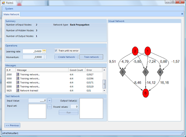This screenshot has width=186, height=137.
Task: Click the 0,88 weight label
Action: pos(163,61)
